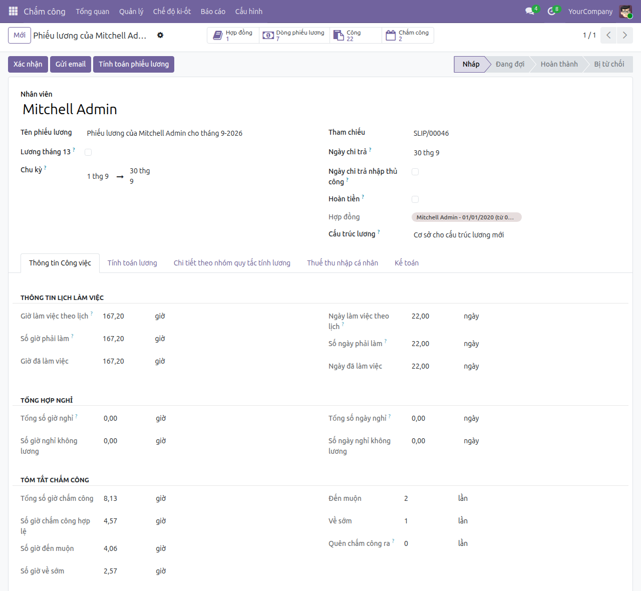Open Dòng phiếu lương smart button
The width and height of the screenshot is (641, 591).
pyautogui.click(x=294, y=35)
